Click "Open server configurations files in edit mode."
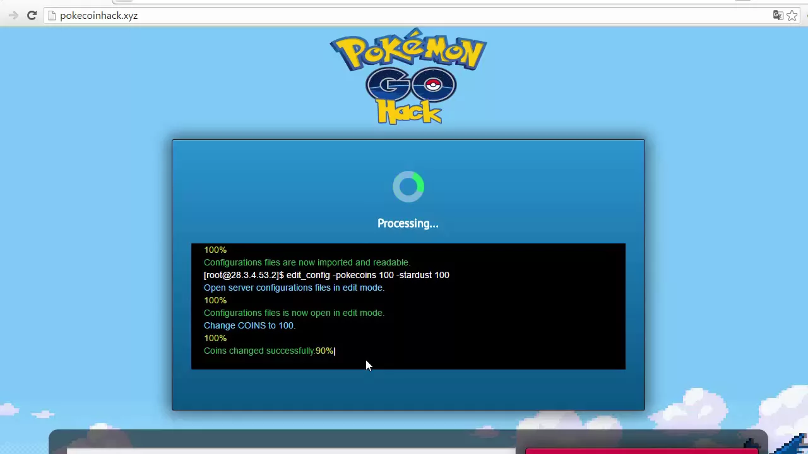Viewport: 808px width, 454px height. (294, 288)
